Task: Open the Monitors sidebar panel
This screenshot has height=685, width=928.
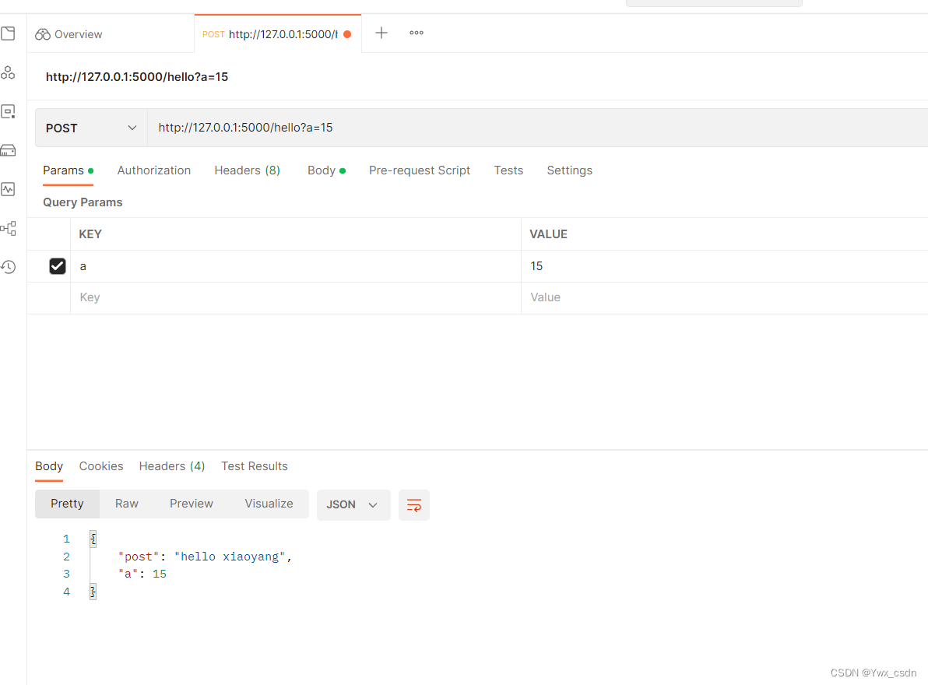Action: 9,188
